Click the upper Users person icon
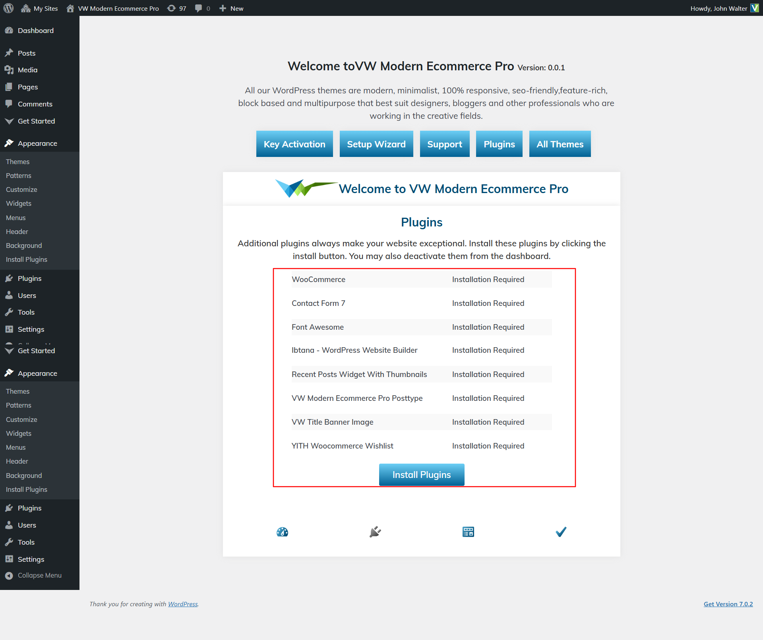The height and width of the screenshot is (640, 763). [9, 295]
